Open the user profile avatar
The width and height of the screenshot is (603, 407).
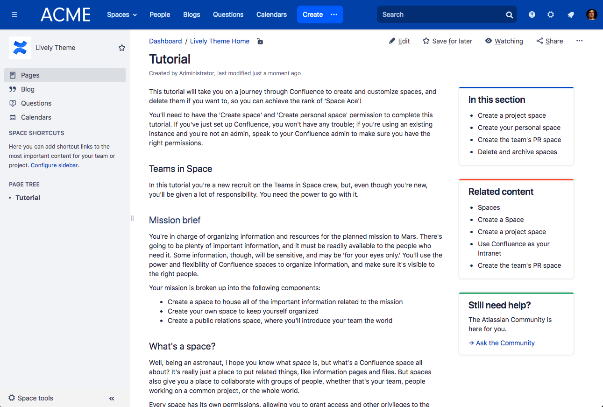point(592,14)
